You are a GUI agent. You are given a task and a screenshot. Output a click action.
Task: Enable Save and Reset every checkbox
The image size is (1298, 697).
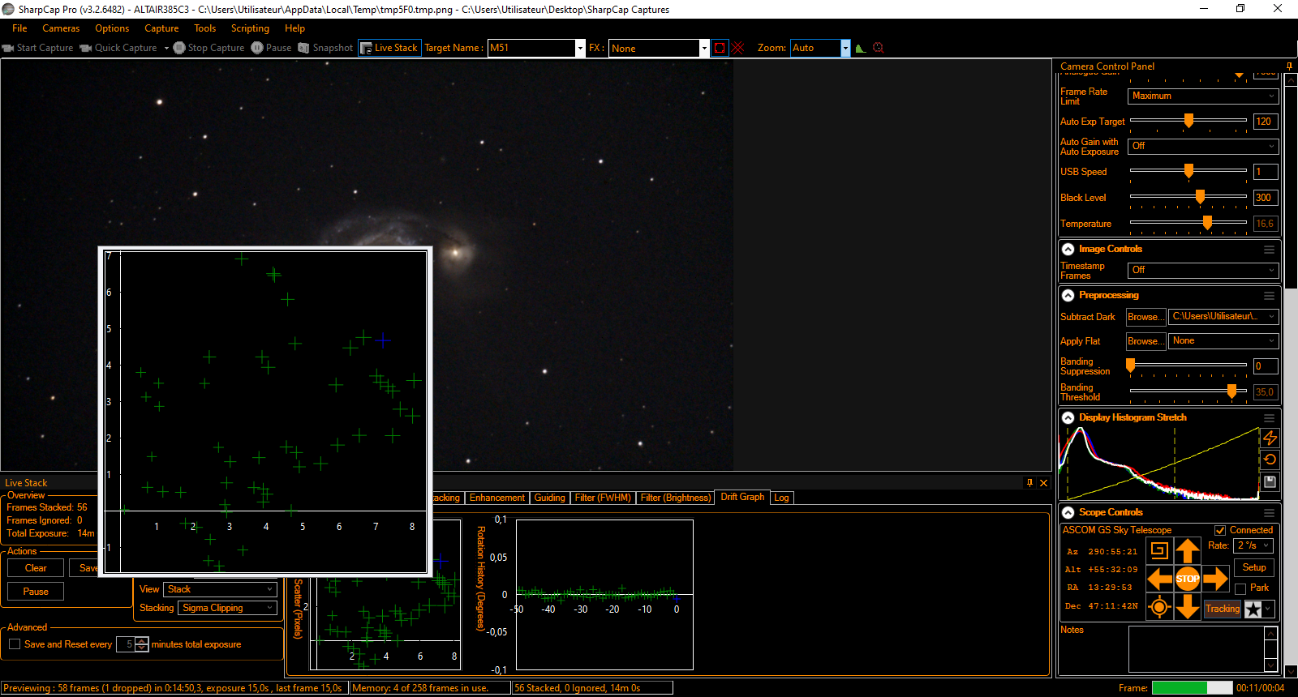tap(15, 644)
